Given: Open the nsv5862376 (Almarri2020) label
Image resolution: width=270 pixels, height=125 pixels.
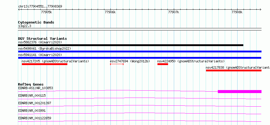Looking at the screenshot, I should point(40,42).
